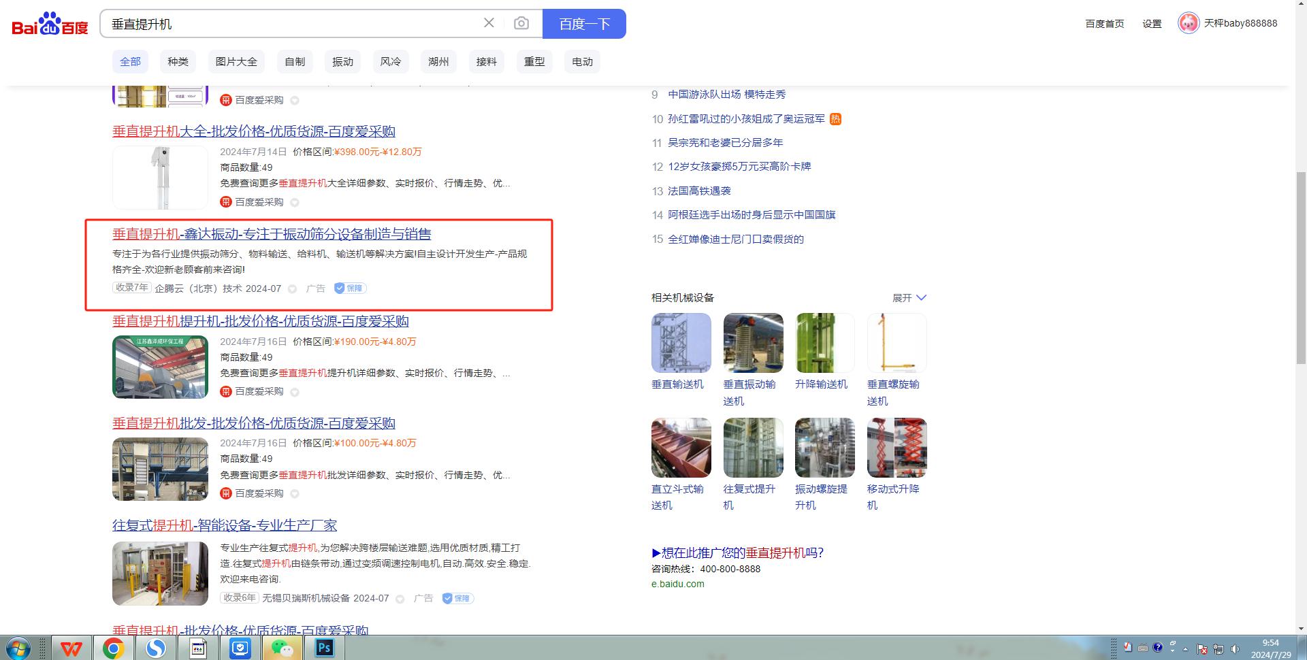
Task: Open Sogou browser from the taskbar
Action: point(155,648)
